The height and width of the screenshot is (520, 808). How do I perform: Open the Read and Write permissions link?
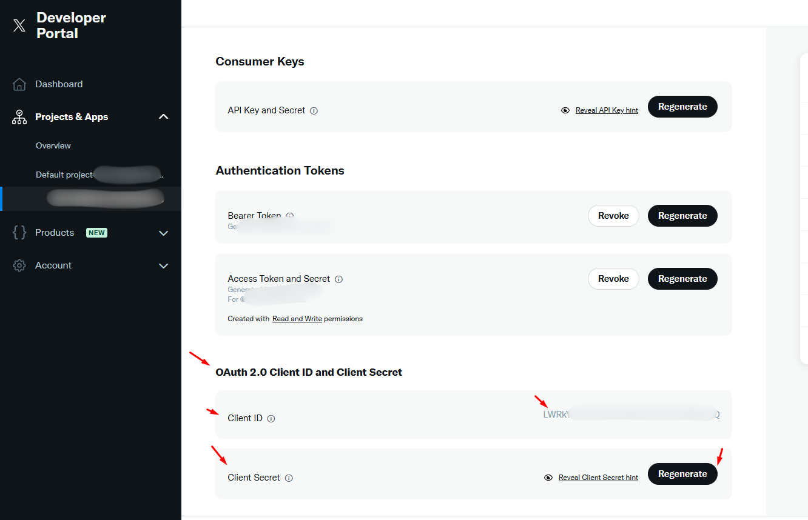click(x=297, y=319)
